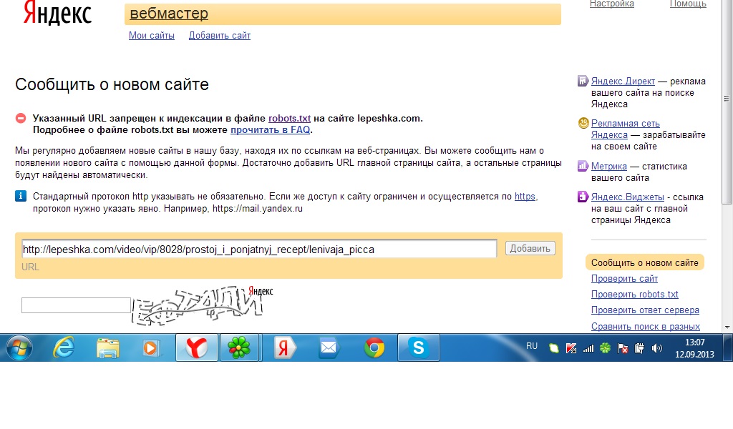
Task: Select Сообщить о новом сайте menu item
Action: 645,262
